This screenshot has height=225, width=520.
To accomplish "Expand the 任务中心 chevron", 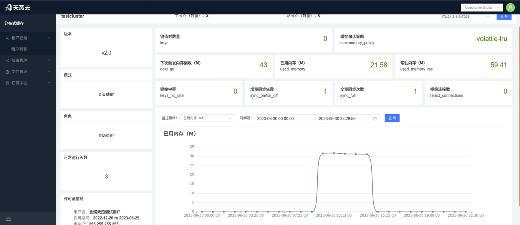I will coord(49,82).
